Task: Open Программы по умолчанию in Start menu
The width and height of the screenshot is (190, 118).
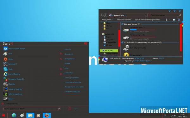Action: [74, 87]
